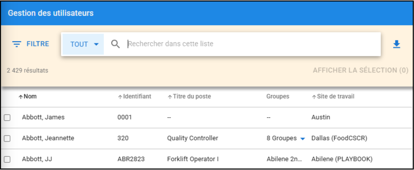This screenshot has width=414, height=170.
Task: Check the Abbott, JJ row checkbox
Action: click(x=7, y=159)
